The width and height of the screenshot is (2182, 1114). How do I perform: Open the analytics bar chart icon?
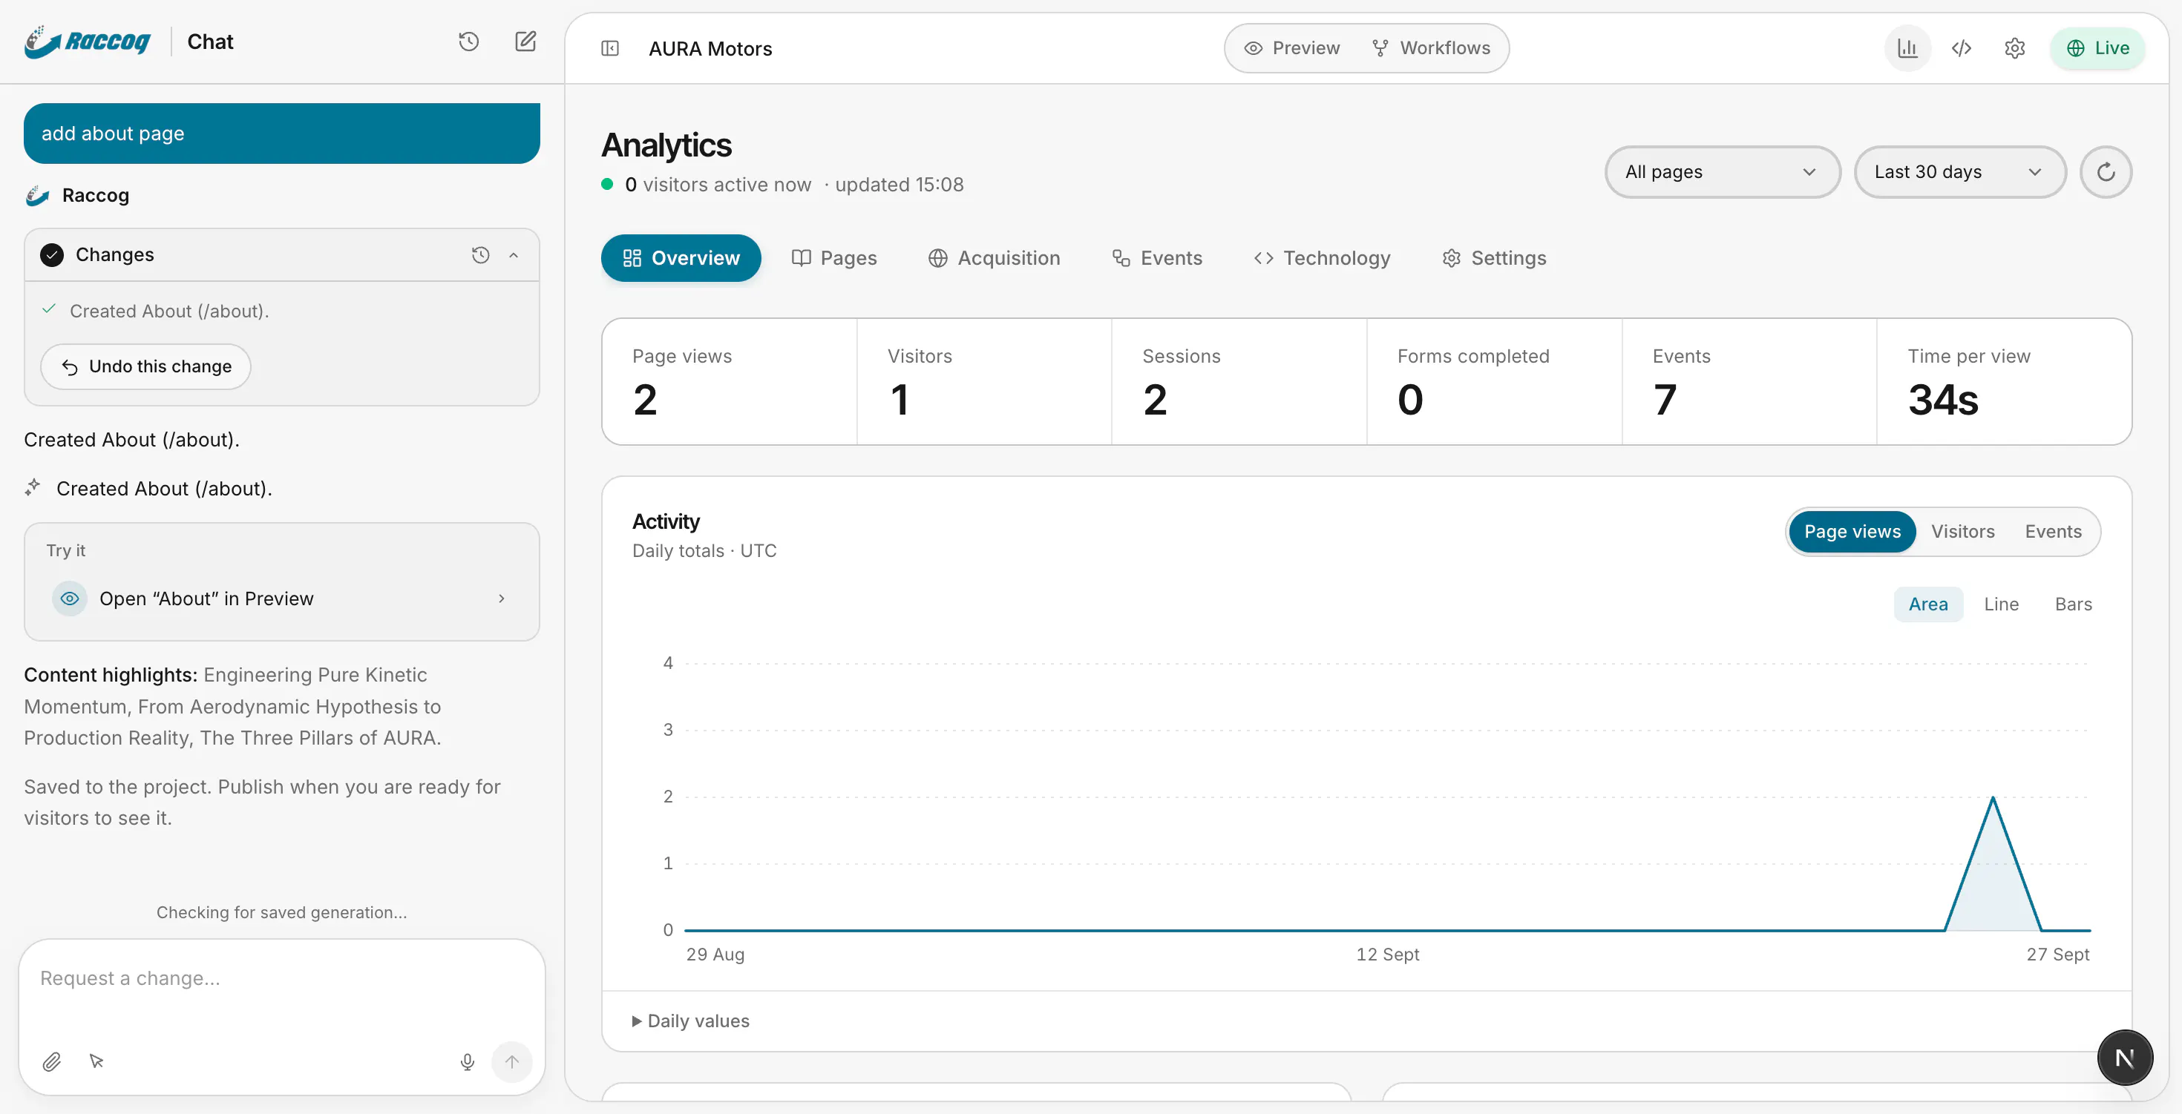1907,48
